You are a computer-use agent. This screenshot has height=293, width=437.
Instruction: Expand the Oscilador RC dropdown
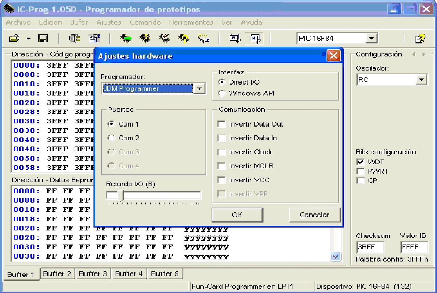[421, 80]
